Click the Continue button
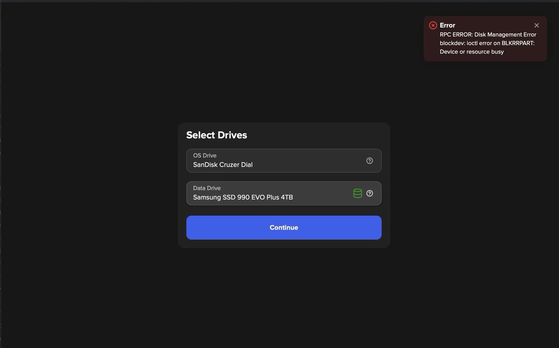The width and height of the screenshot is (559, 348). click(x=284, y=228)
